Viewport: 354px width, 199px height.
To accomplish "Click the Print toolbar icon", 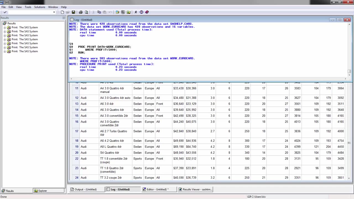I will pyautogui.click(x=81, y=12).
